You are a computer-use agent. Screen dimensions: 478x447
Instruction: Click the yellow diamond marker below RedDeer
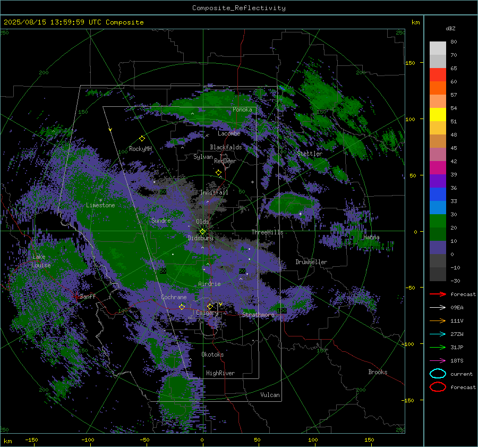219,173
